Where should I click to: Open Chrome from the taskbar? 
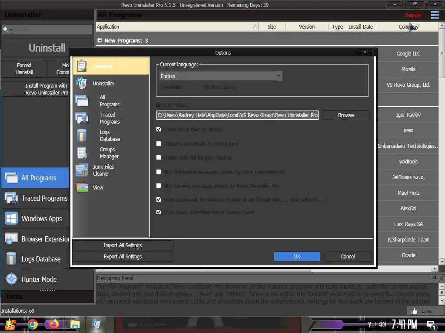click(32, 324)
